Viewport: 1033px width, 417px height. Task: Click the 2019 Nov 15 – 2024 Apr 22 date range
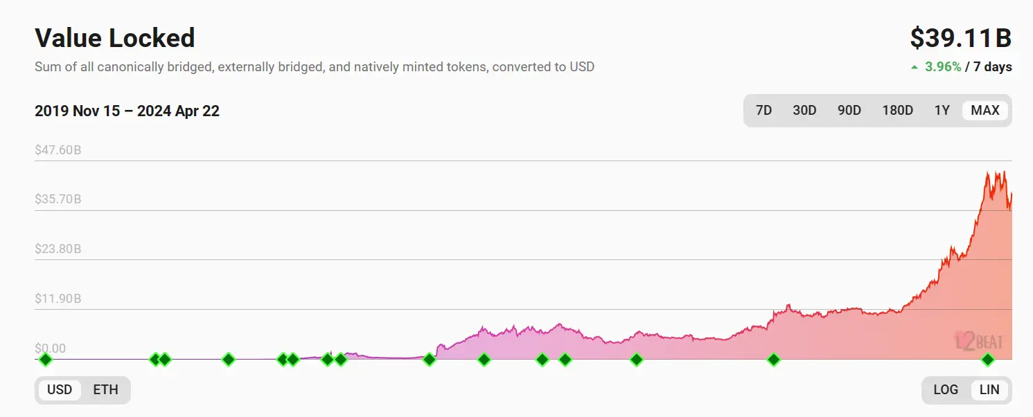click(x=127, y=111)
